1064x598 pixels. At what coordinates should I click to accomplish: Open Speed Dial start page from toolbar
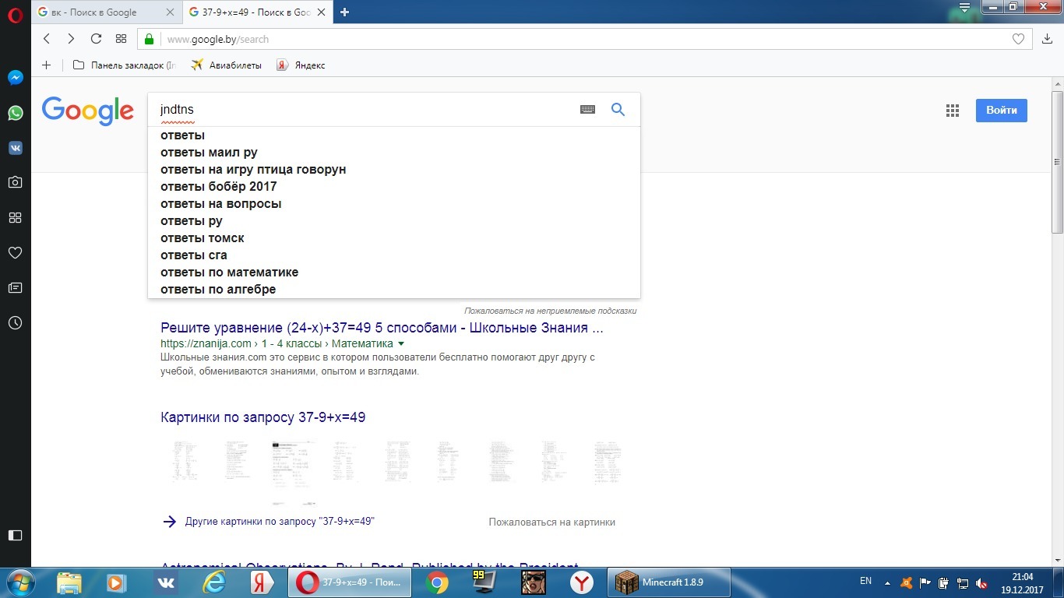point(121,39)
